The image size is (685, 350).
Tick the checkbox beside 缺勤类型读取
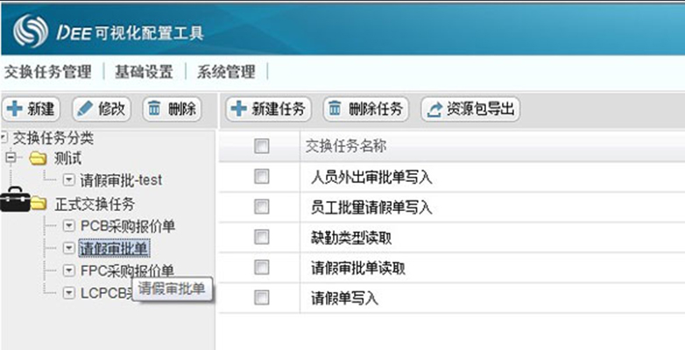[261, 237]
